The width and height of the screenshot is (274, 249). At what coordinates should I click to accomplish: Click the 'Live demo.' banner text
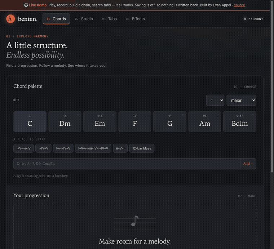38,5
